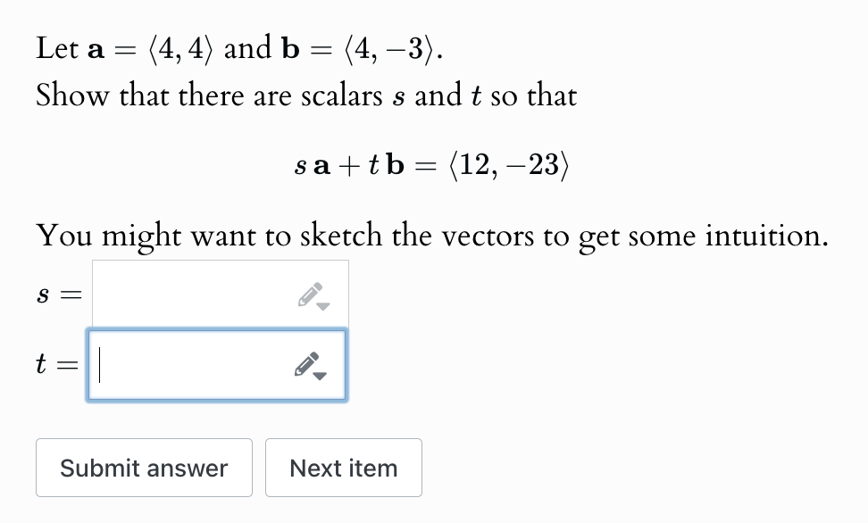Image resolution: width=868 pixels, height=523 pixels.
Task: Click the Submit answer button
Action: (144, 468)
